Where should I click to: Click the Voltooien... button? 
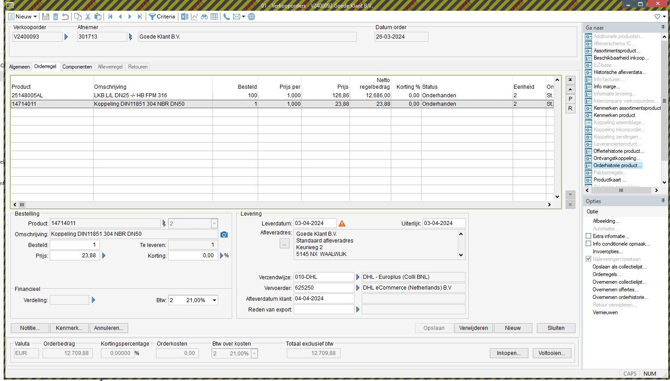pos(552,353)
